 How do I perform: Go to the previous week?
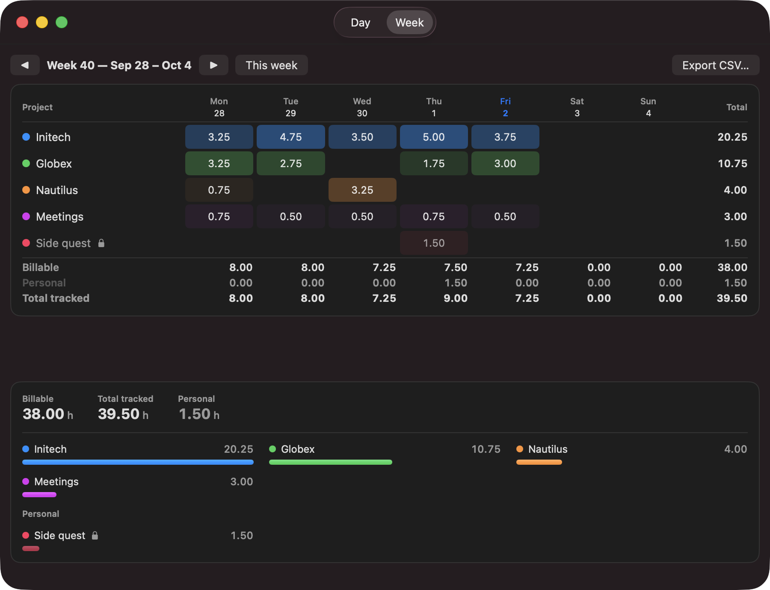[25, 65]
